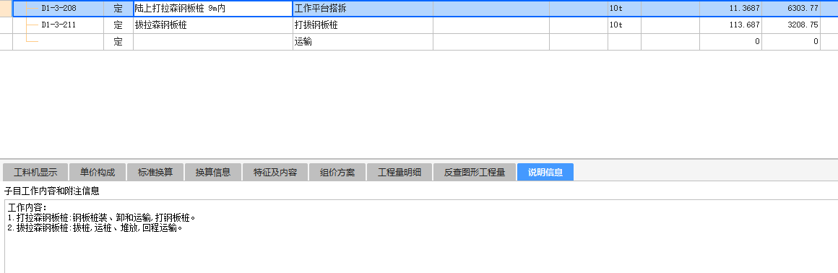Viewport: 838px width, 273px height.
Task: Click the line 2.拔拉森钢板桩 description
Action: (95, 228)
